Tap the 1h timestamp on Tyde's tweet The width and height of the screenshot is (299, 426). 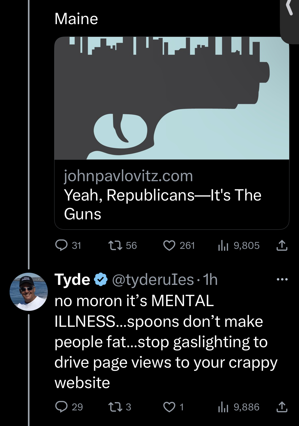210,280
